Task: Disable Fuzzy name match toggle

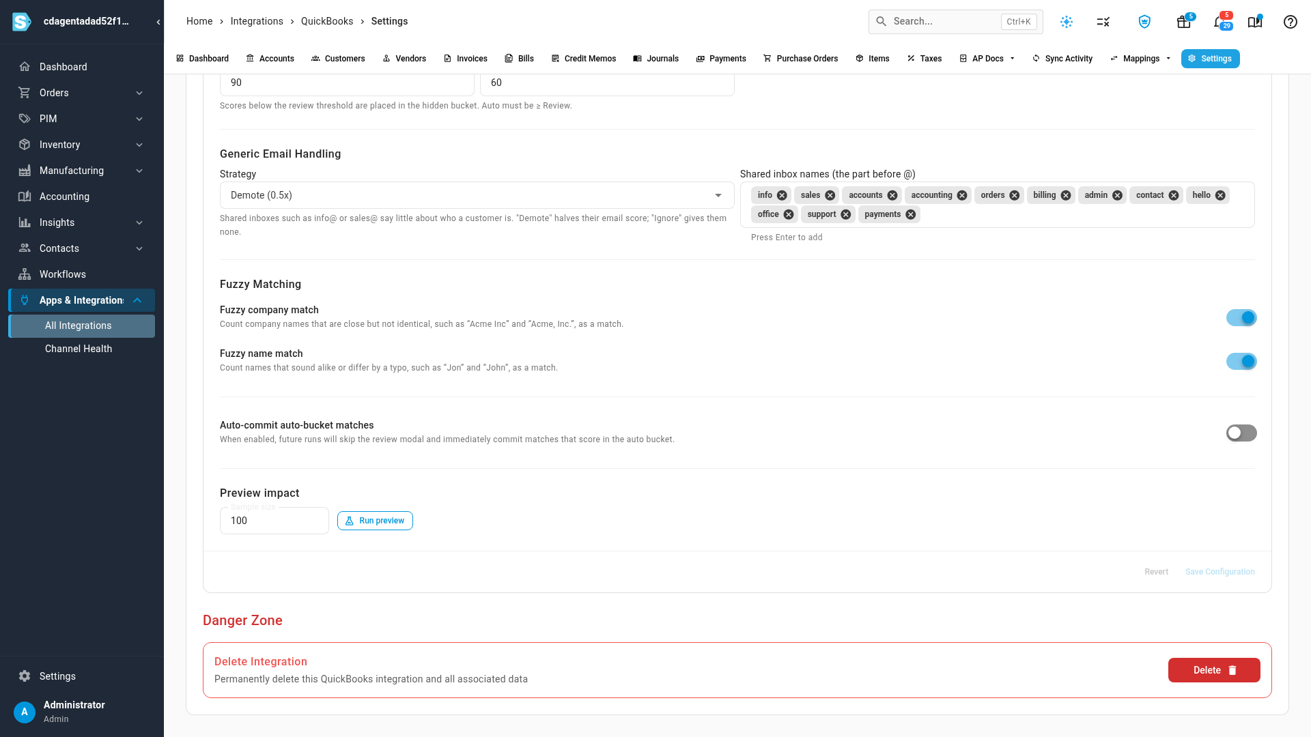Action: click(1241, 361)
